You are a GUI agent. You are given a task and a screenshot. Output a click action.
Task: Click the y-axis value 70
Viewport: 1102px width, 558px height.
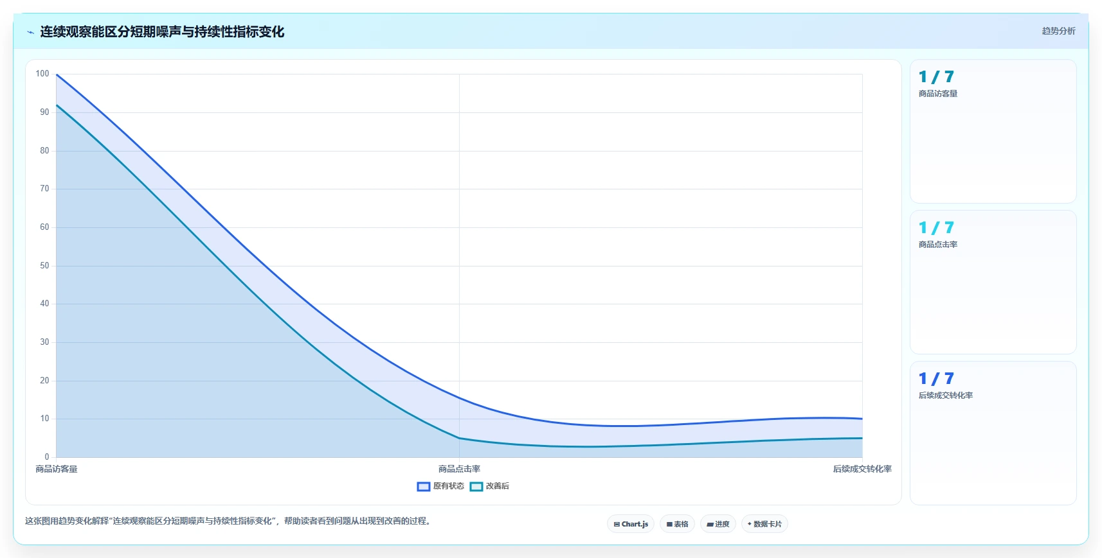pyautogui.click(x=44, y=189)
